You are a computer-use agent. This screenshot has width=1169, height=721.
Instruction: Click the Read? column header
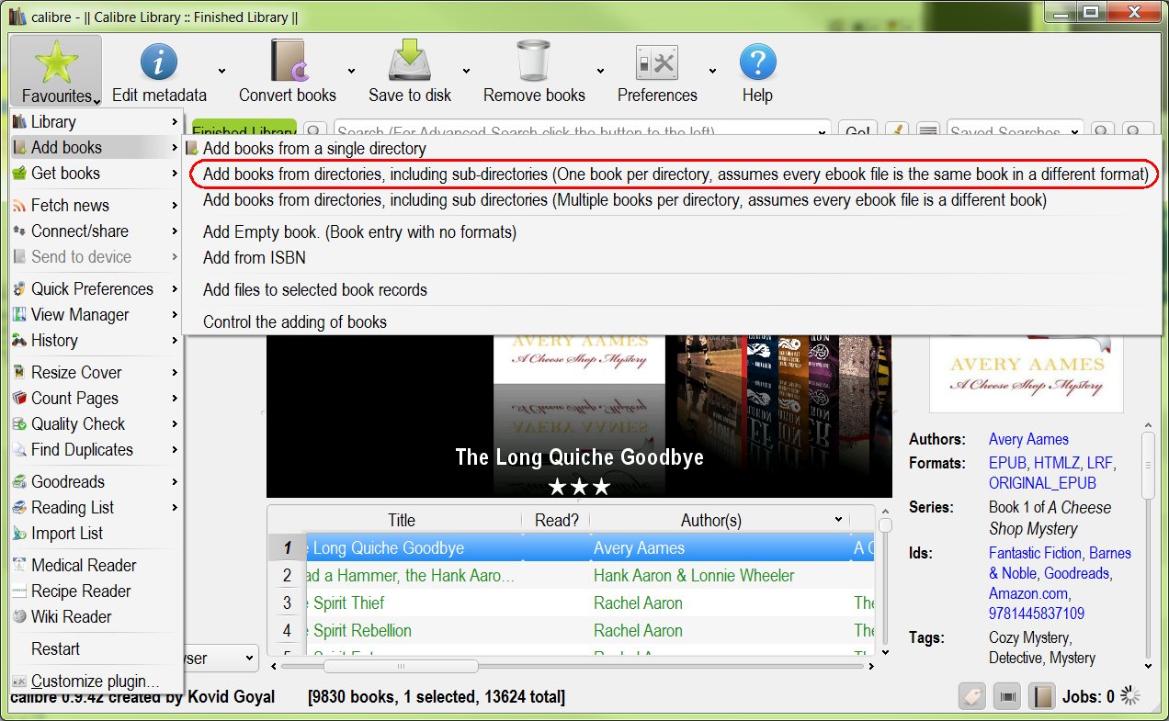(556, 520)
